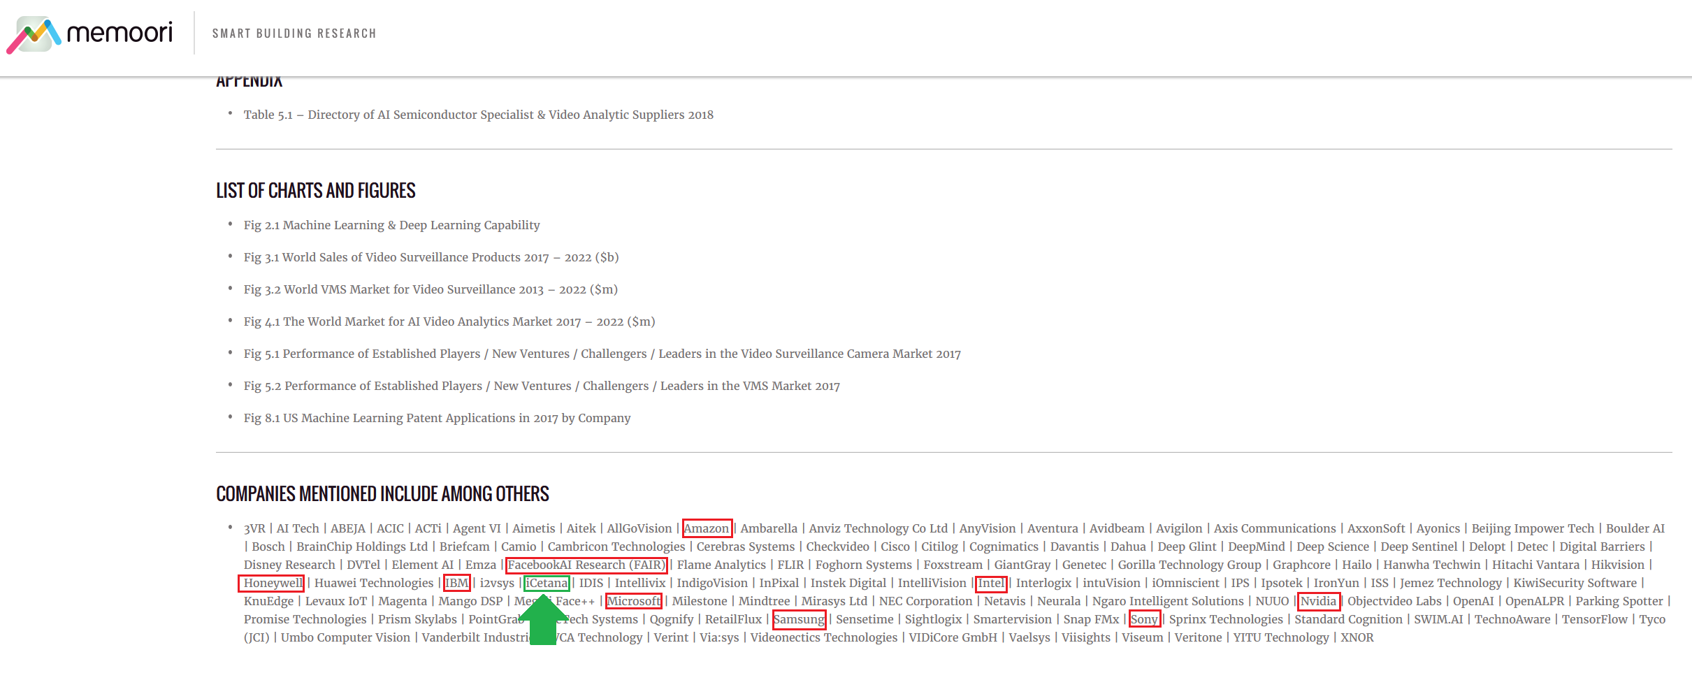This screenshot has width=1692, height=680.
Task: Select Fig 5.1 Video Surveillance Camera Market entry
Action: coord(602,354)
